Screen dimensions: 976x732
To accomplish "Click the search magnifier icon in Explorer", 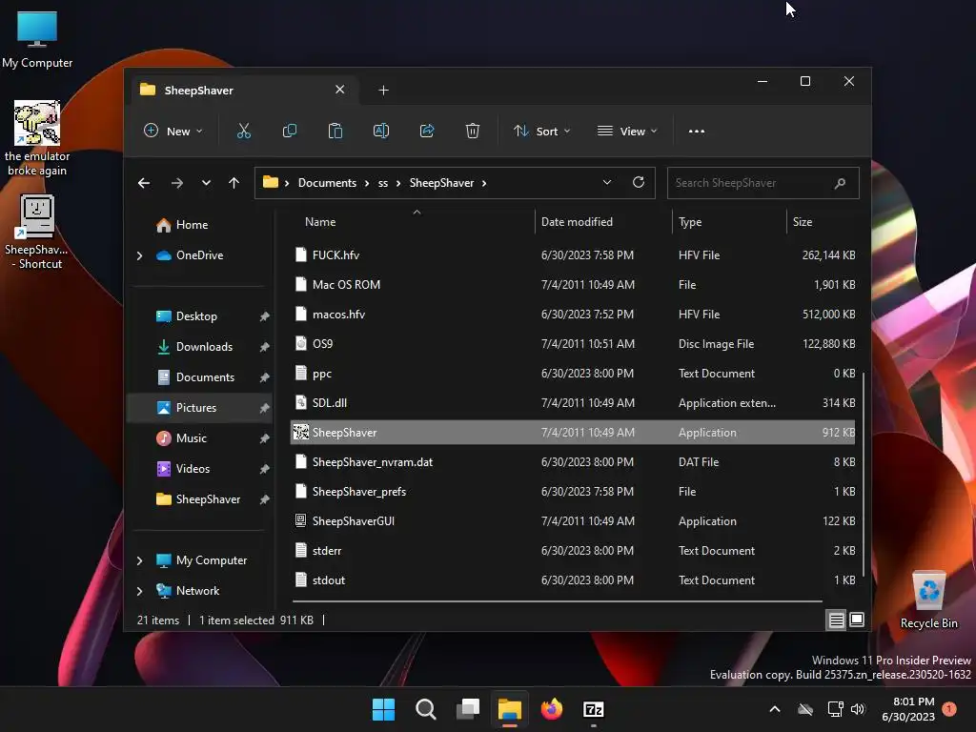I will point(840,183).
